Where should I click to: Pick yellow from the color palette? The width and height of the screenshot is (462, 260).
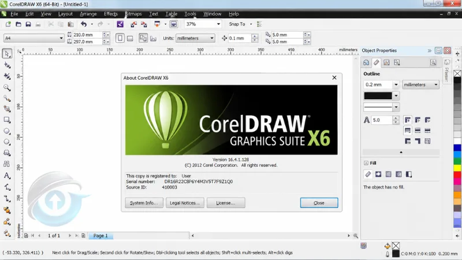(457, 168)
